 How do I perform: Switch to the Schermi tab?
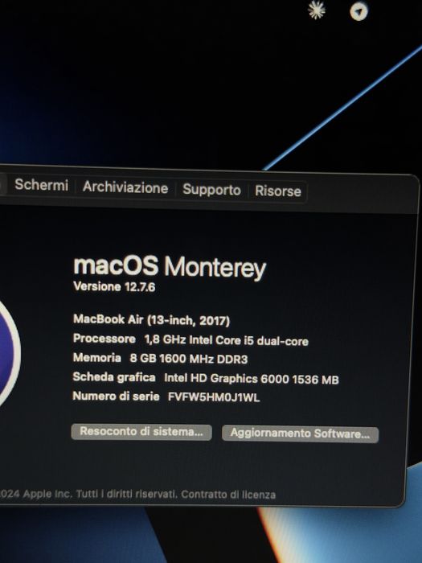(x=41, y=185)
